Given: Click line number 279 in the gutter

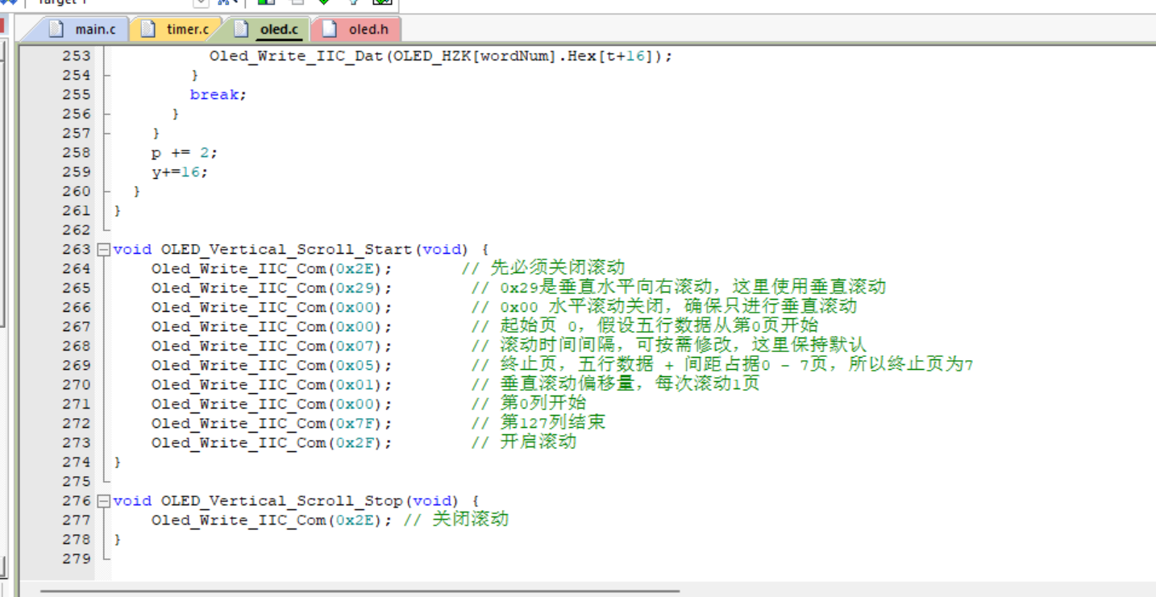Looking at the screenshot, I should click(x=77, y=559).
